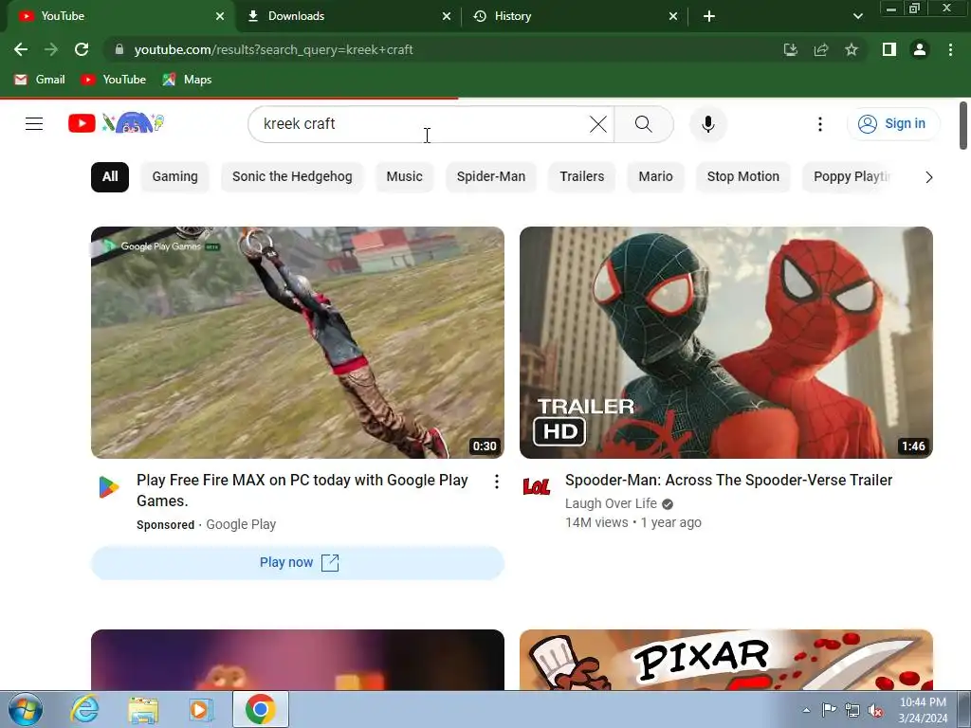Select the YouTube browser tab

click(x=121, y=16)
